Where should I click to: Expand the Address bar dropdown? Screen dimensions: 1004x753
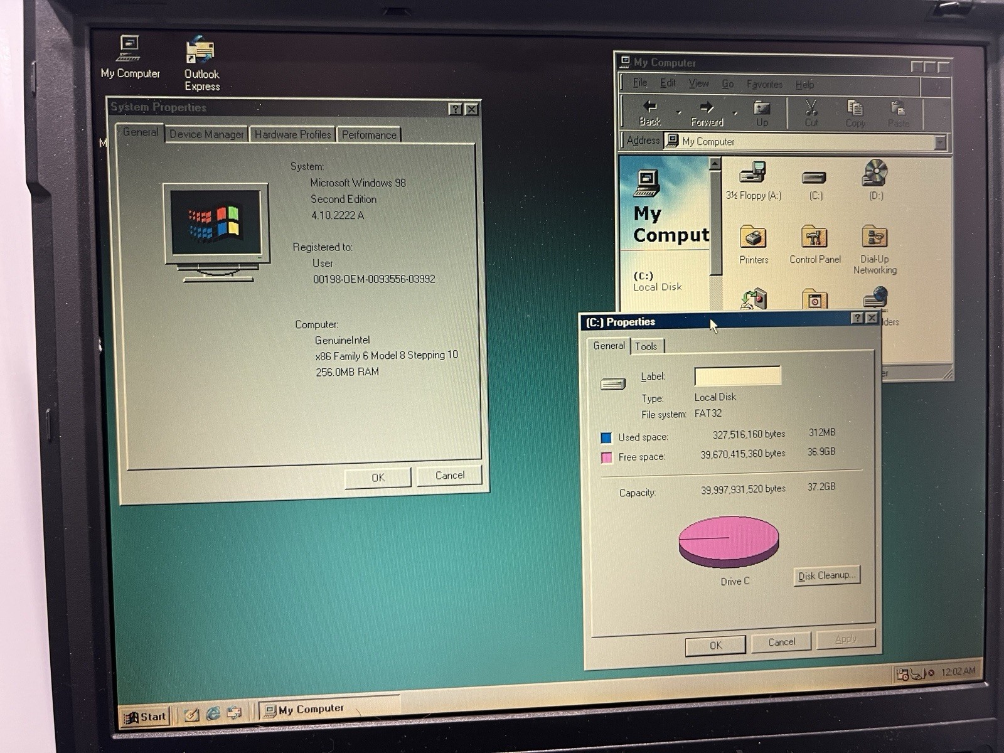click(939, 142)
